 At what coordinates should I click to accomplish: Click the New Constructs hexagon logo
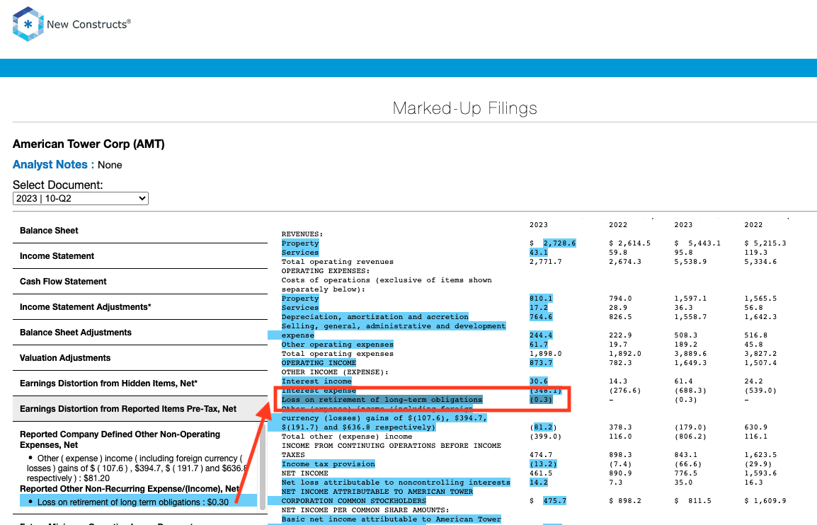28,24
